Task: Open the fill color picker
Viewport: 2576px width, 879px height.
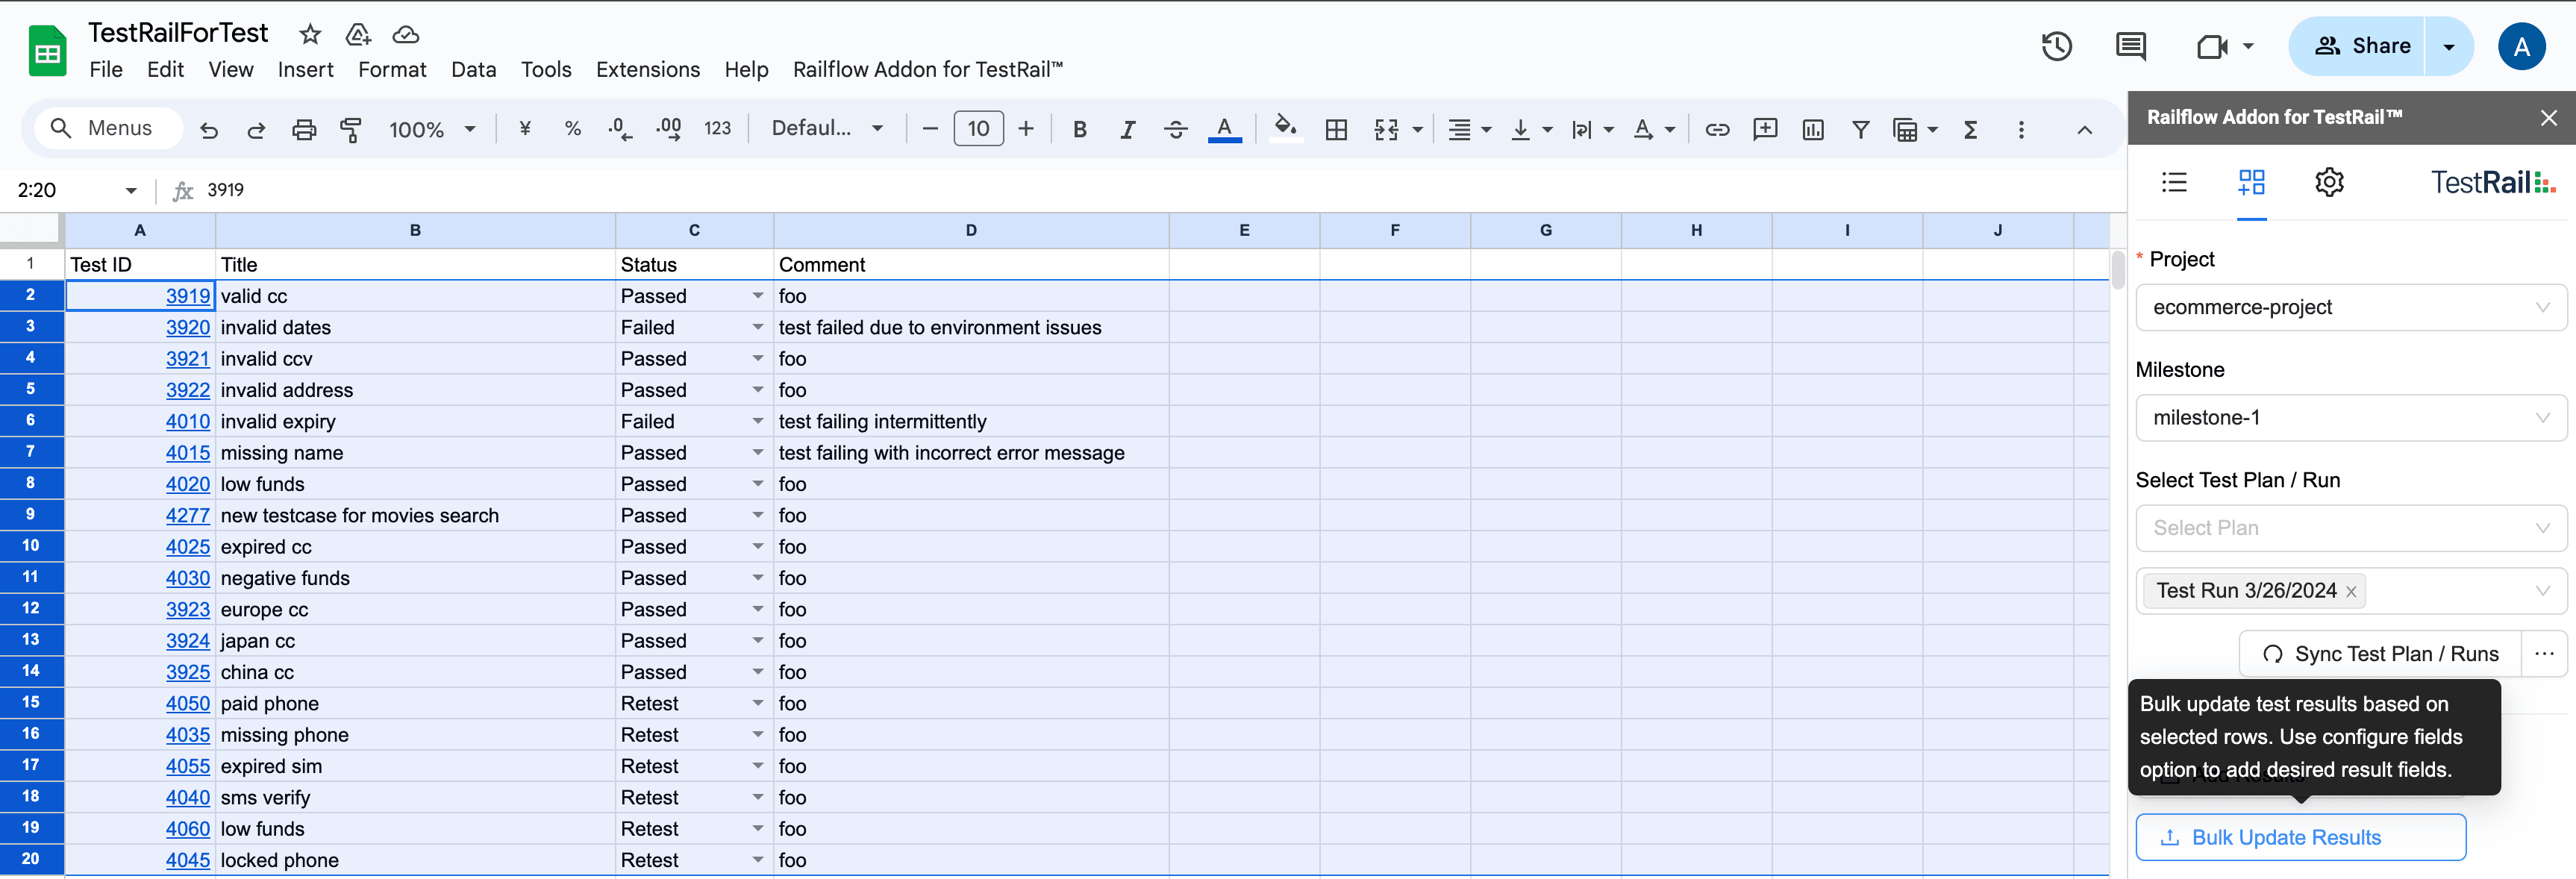Action: (x=1286, y=128)
